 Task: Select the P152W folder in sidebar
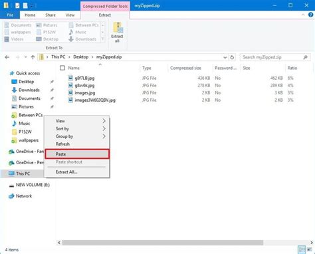25,132
